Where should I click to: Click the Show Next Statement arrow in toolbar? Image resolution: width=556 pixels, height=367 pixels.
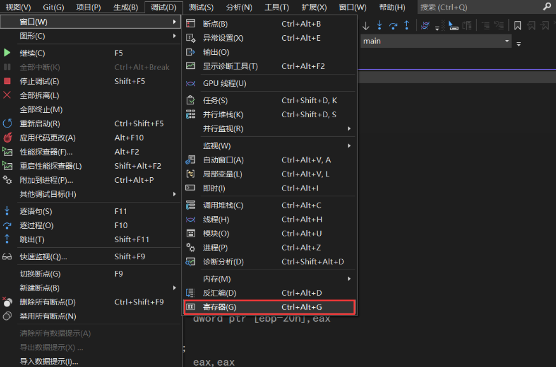coord(366,25)
